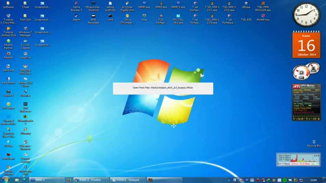The height and width of the screenshot is (183, 326).
Task: Launch TuneUp 1-Click Maintenance shortcut
Action: pyautogui.click(x=8, y=19)
